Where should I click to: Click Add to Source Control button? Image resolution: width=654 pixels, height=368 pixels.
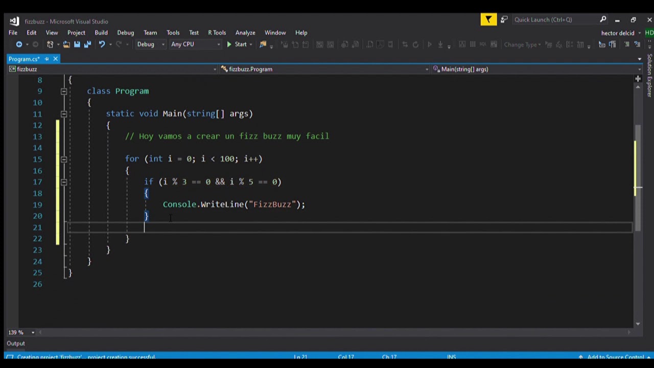[x=615, y=357]
